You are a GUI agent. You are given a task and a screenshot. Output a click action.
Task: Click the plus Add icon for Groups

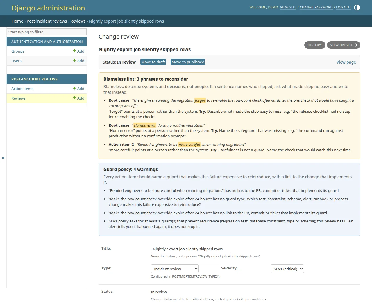(x=78, y=51)
